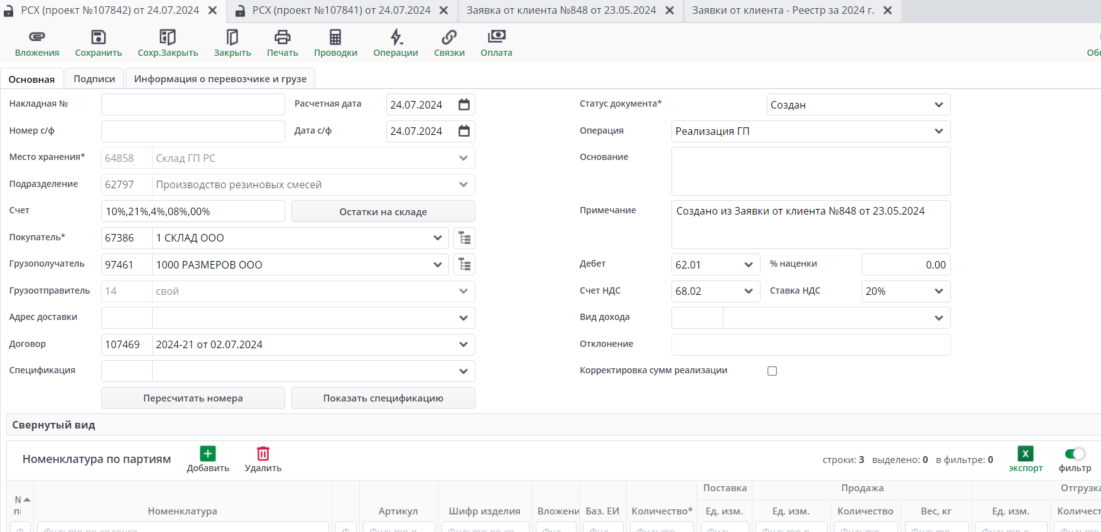This screenshot has height=532, width=1101.
Task: Check Корректировка сумм реализации checkbox
Action: tap(773, 371)
